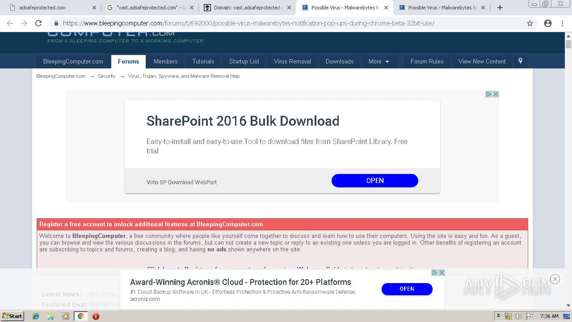Image resolution: width=572 pixels, height=322 pixels.
Task: Open Windows Explorer folder on taskbar
Action: point(50,316)
